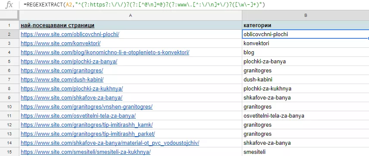Open the osvetitelni-tela-za-banya URL link
Screen dimensions: 369x156
78,116
